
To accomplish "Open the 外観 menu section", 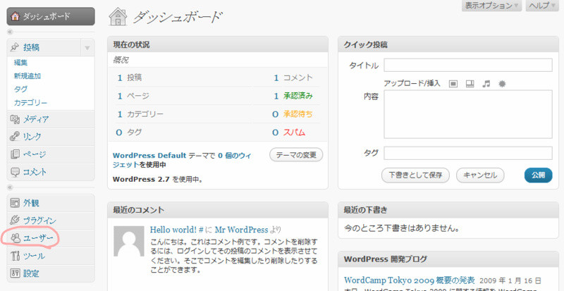I will click(x=51, y=203).
